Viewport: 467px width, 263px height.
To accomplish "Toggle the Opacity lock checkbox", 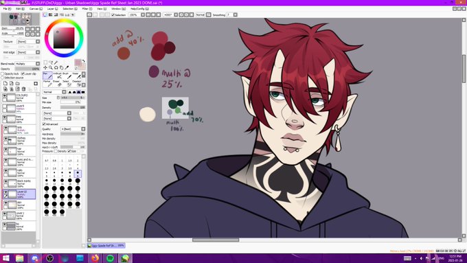I will click(2, 73).
